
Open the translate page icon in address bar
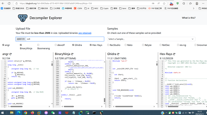tap(153, 3)
